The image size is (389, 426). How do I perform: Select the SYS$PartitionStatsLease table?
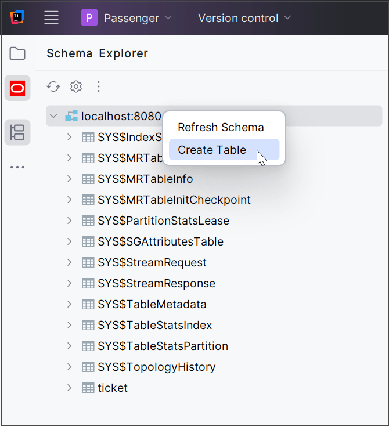(163, 221)
